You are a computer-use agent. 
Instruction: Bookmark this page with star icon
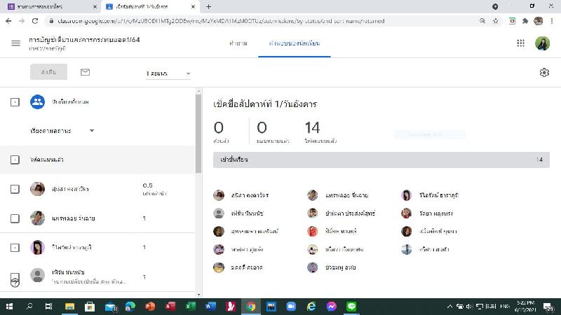[x=496, y=21]
